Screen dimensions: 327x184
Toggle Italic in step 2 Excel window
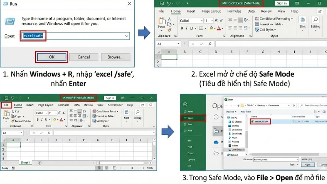[186, 28]
